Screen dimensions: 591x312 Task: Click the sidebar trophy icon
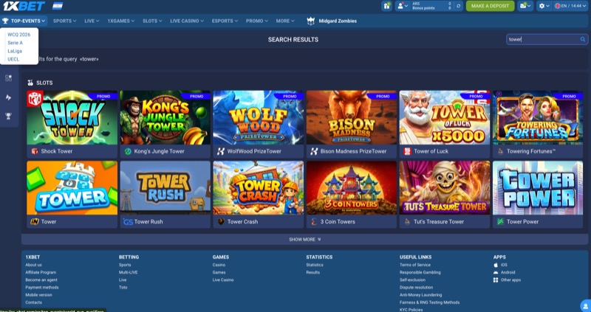pyautogui.click(x=8, y=117)
